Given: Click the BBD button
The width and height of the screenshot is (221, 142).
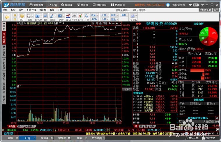Looking at the screenshot, I should pyautogui.click(x=94, y=19).
